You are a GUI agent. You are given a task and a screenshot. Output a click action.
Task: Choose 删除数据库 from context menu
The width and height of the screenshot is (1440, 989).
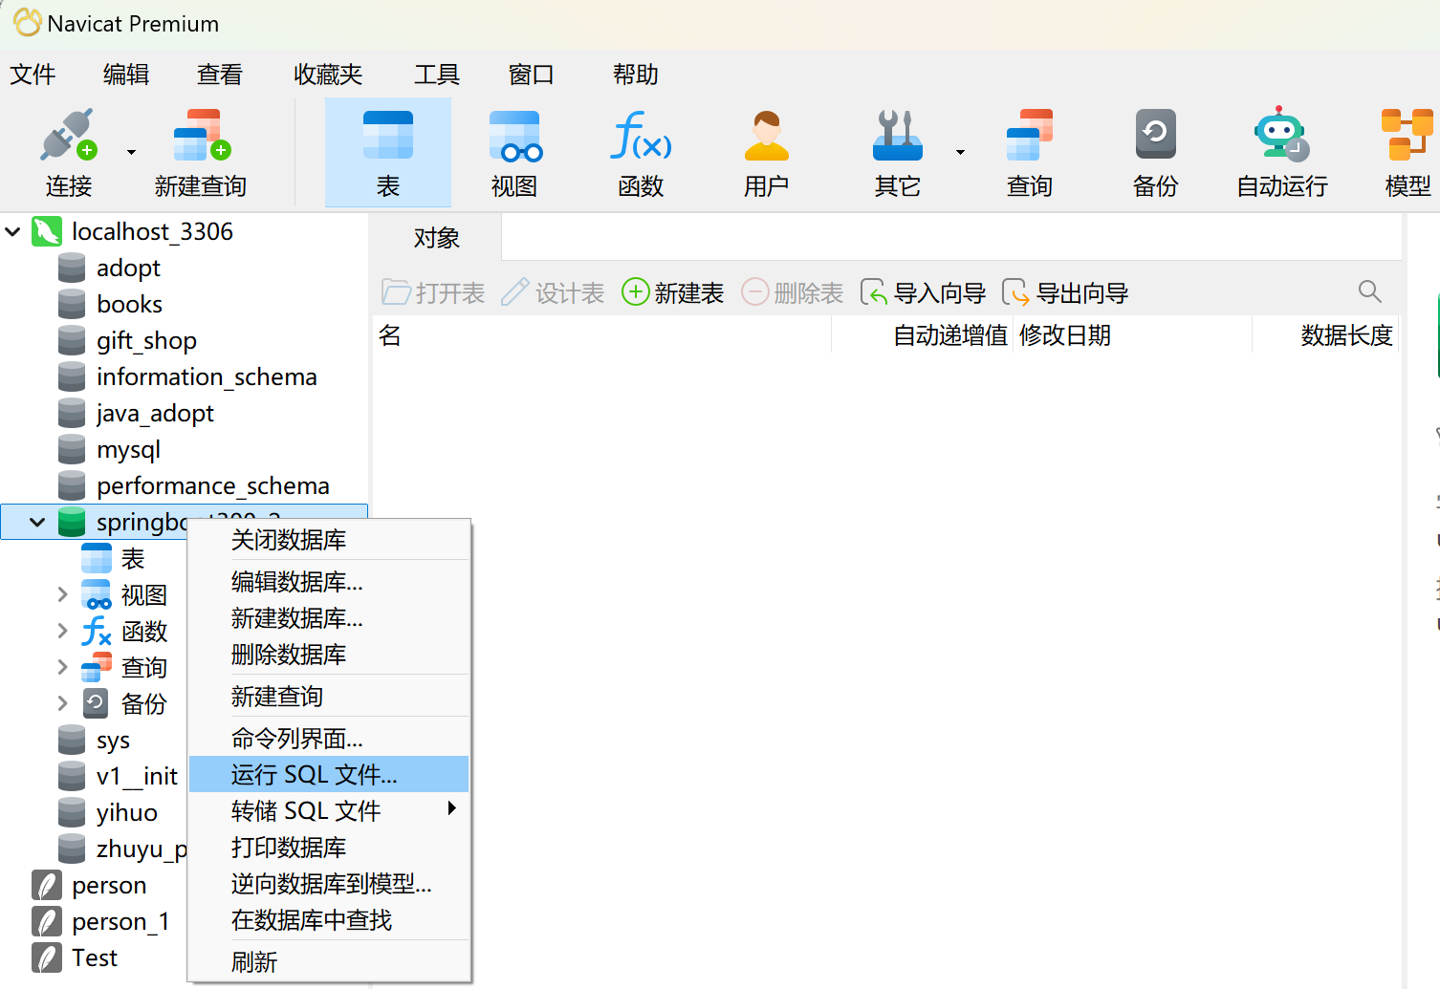(329, 655)
